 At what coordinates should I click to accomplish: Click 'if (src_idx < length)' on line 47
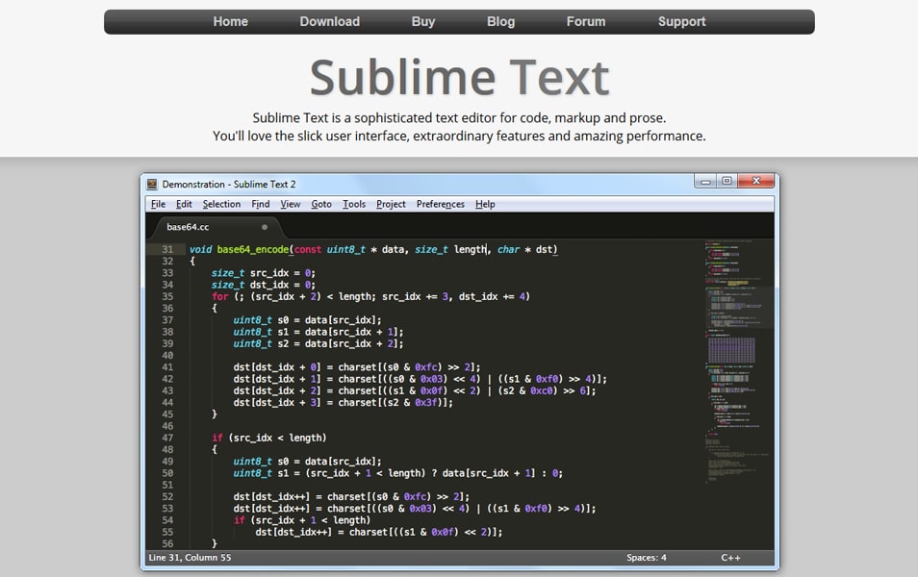pos(269,439)
